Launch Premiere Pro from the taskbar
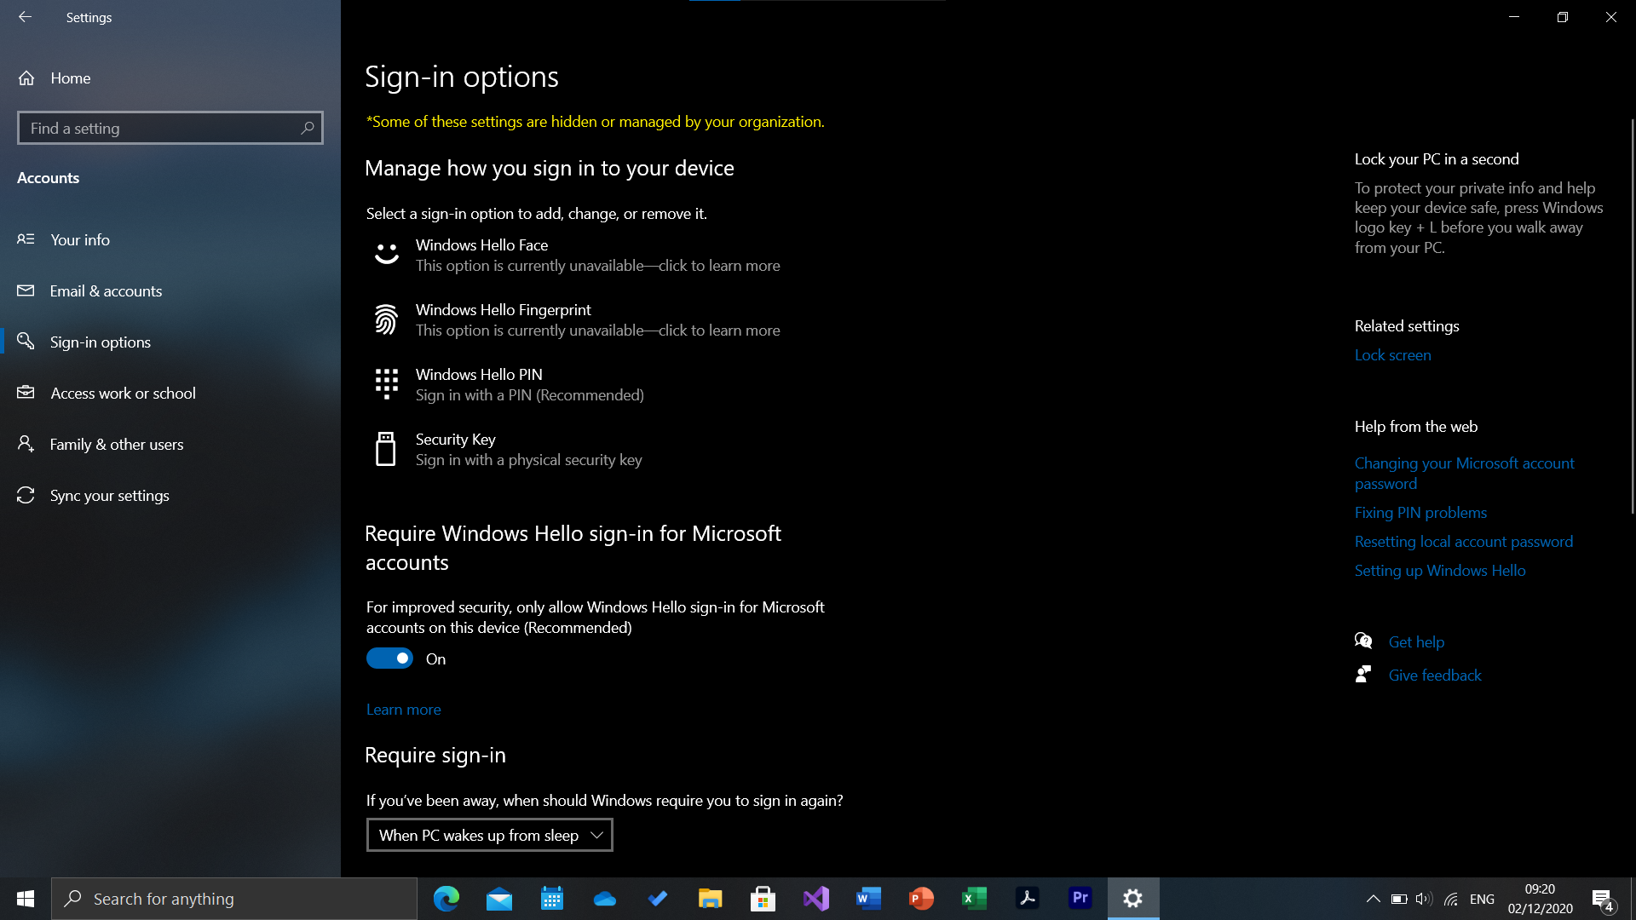Screen dimensions: 1636x920 (x=1080, y=899)
